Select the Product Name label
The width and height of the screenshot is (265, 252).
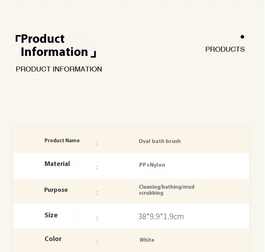pyautogui.click(x=62, y=141)
